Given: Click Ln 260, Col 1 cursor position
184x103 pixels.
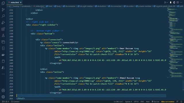Looking at the screenshot, I should click(118, 102).
